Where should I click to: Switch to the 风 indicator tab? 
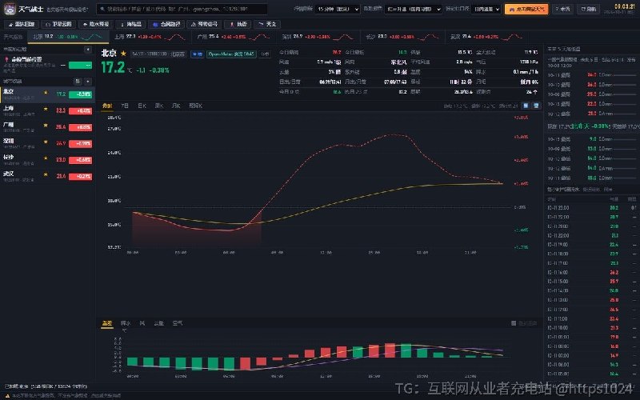142,323
